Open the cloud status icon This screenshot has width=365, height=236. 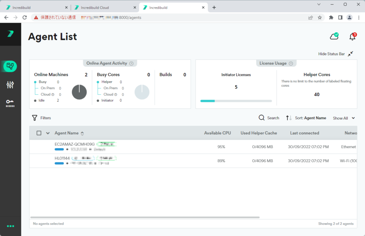(334, 36)
